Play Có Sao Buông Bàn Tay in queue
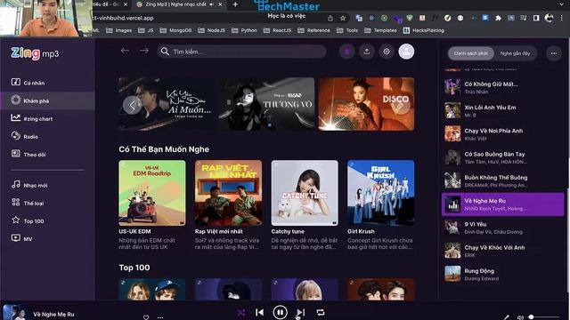This screenshot has height=320, width=570. tap(502, 157)
